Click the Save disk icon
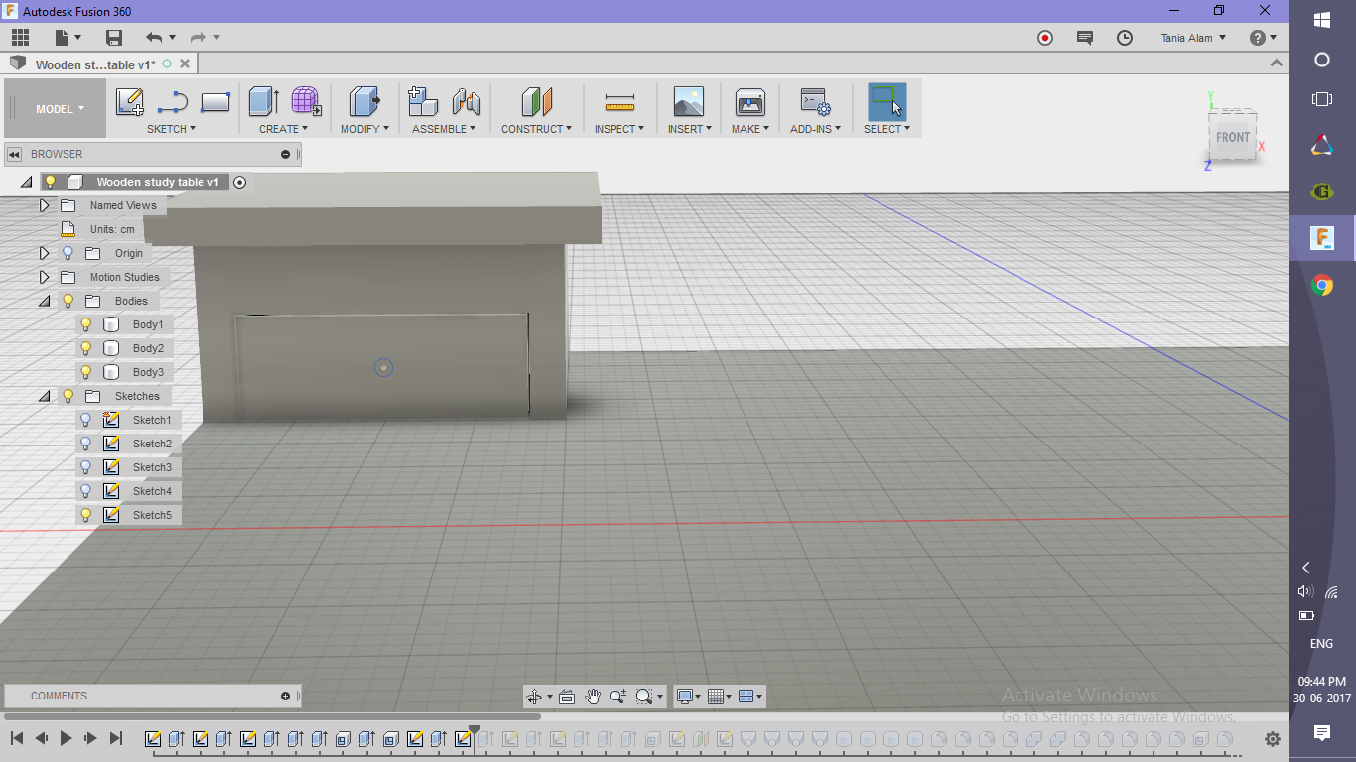1356x762 pixels. [x=114, y=38]
